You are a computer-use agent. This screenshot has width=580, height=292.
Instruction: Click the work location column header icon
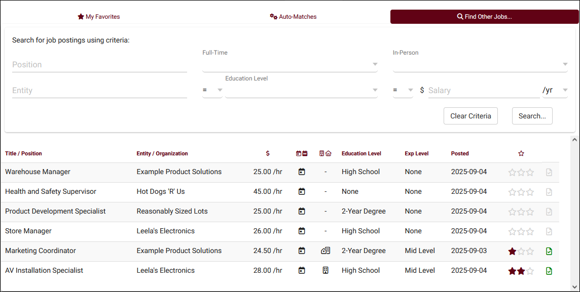point(325,154)
